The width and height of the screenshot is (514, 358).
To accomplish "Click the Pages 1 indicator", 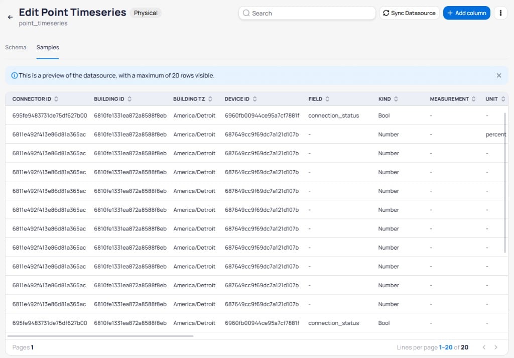I will pyautogui.click(x=23, y=347).
